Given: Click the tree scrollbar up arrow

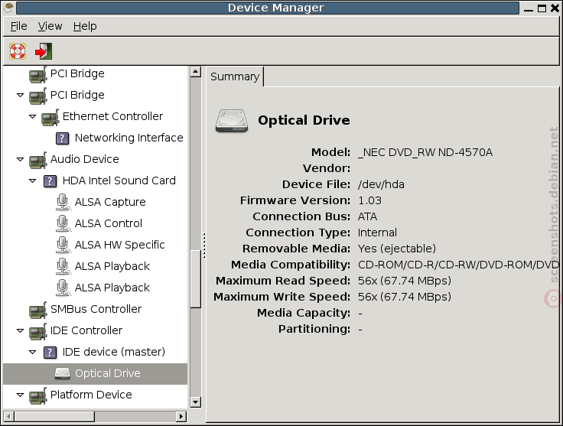Looking at the screenshot, I should [x=195, y=72].
